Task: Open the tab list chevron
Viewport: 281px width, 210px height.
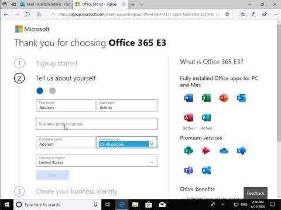Action: [x=142, y=4]
